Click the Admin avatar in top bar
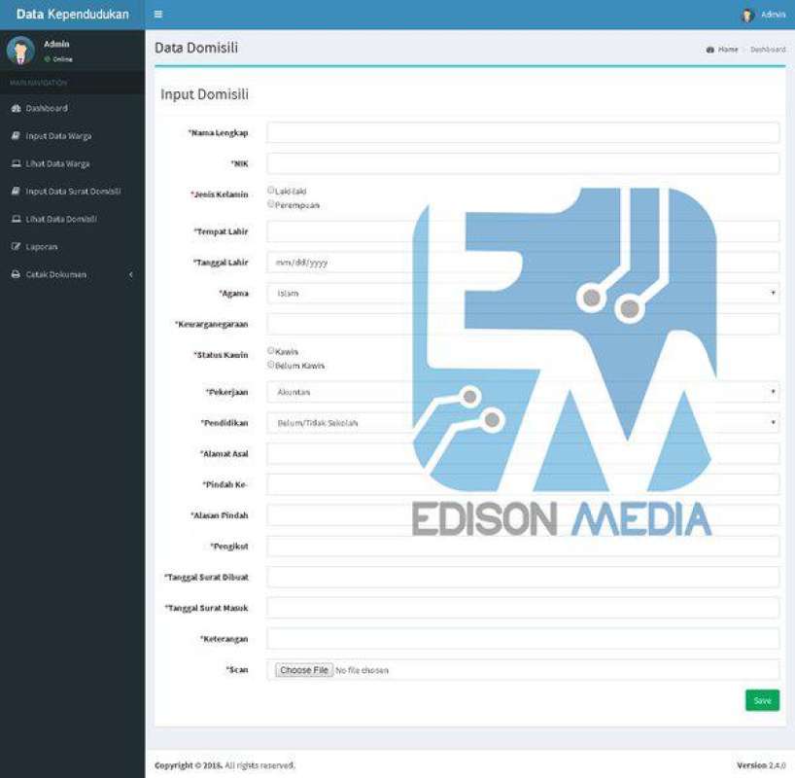 click(x=747, y=16)
